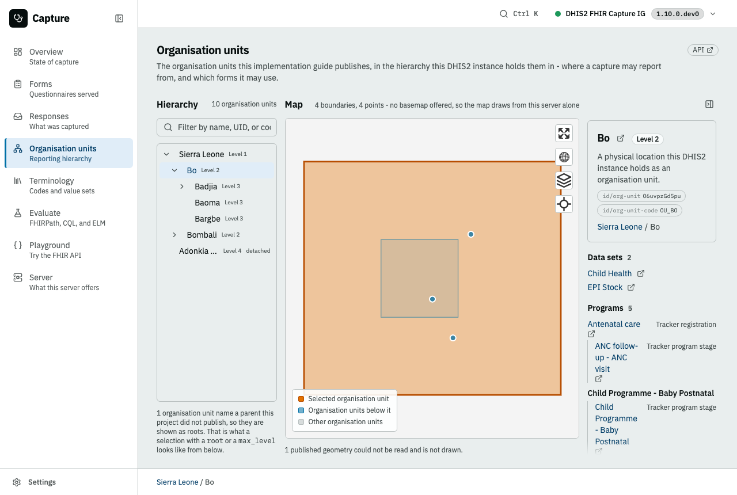The height and width of the screenshot is (495, 737).
Task: Open Server in the sidebar
Action: tap(69, 282)
